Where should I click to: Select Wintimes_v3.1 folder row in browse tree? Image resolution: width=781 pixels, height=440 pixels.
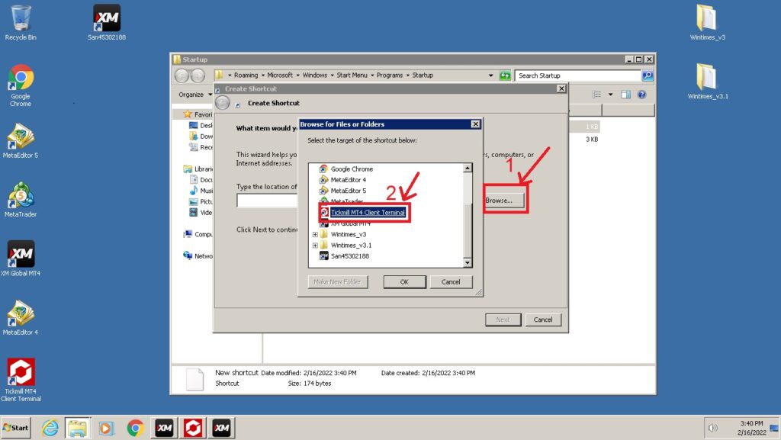[x=351, y=246]
